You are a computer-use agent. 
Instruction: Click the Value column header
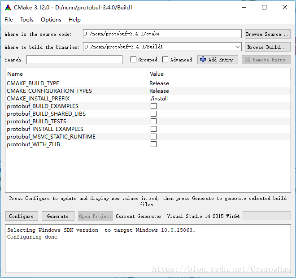(x=219, y=74)
